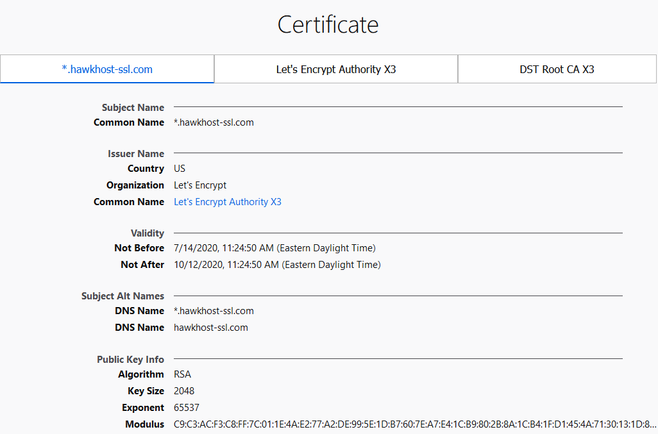The height and width of the screenshot is (434, 658).
Task: Click the DNS Name *.hawkhost-ssl.com entry
Action: (x=214, y=310)
